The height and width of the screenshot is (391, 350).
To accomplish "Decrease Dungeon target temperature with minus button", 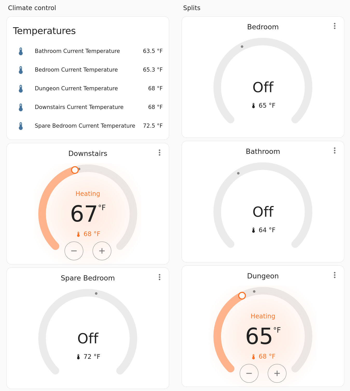I will pyautogui.click(x=249, y=373).
